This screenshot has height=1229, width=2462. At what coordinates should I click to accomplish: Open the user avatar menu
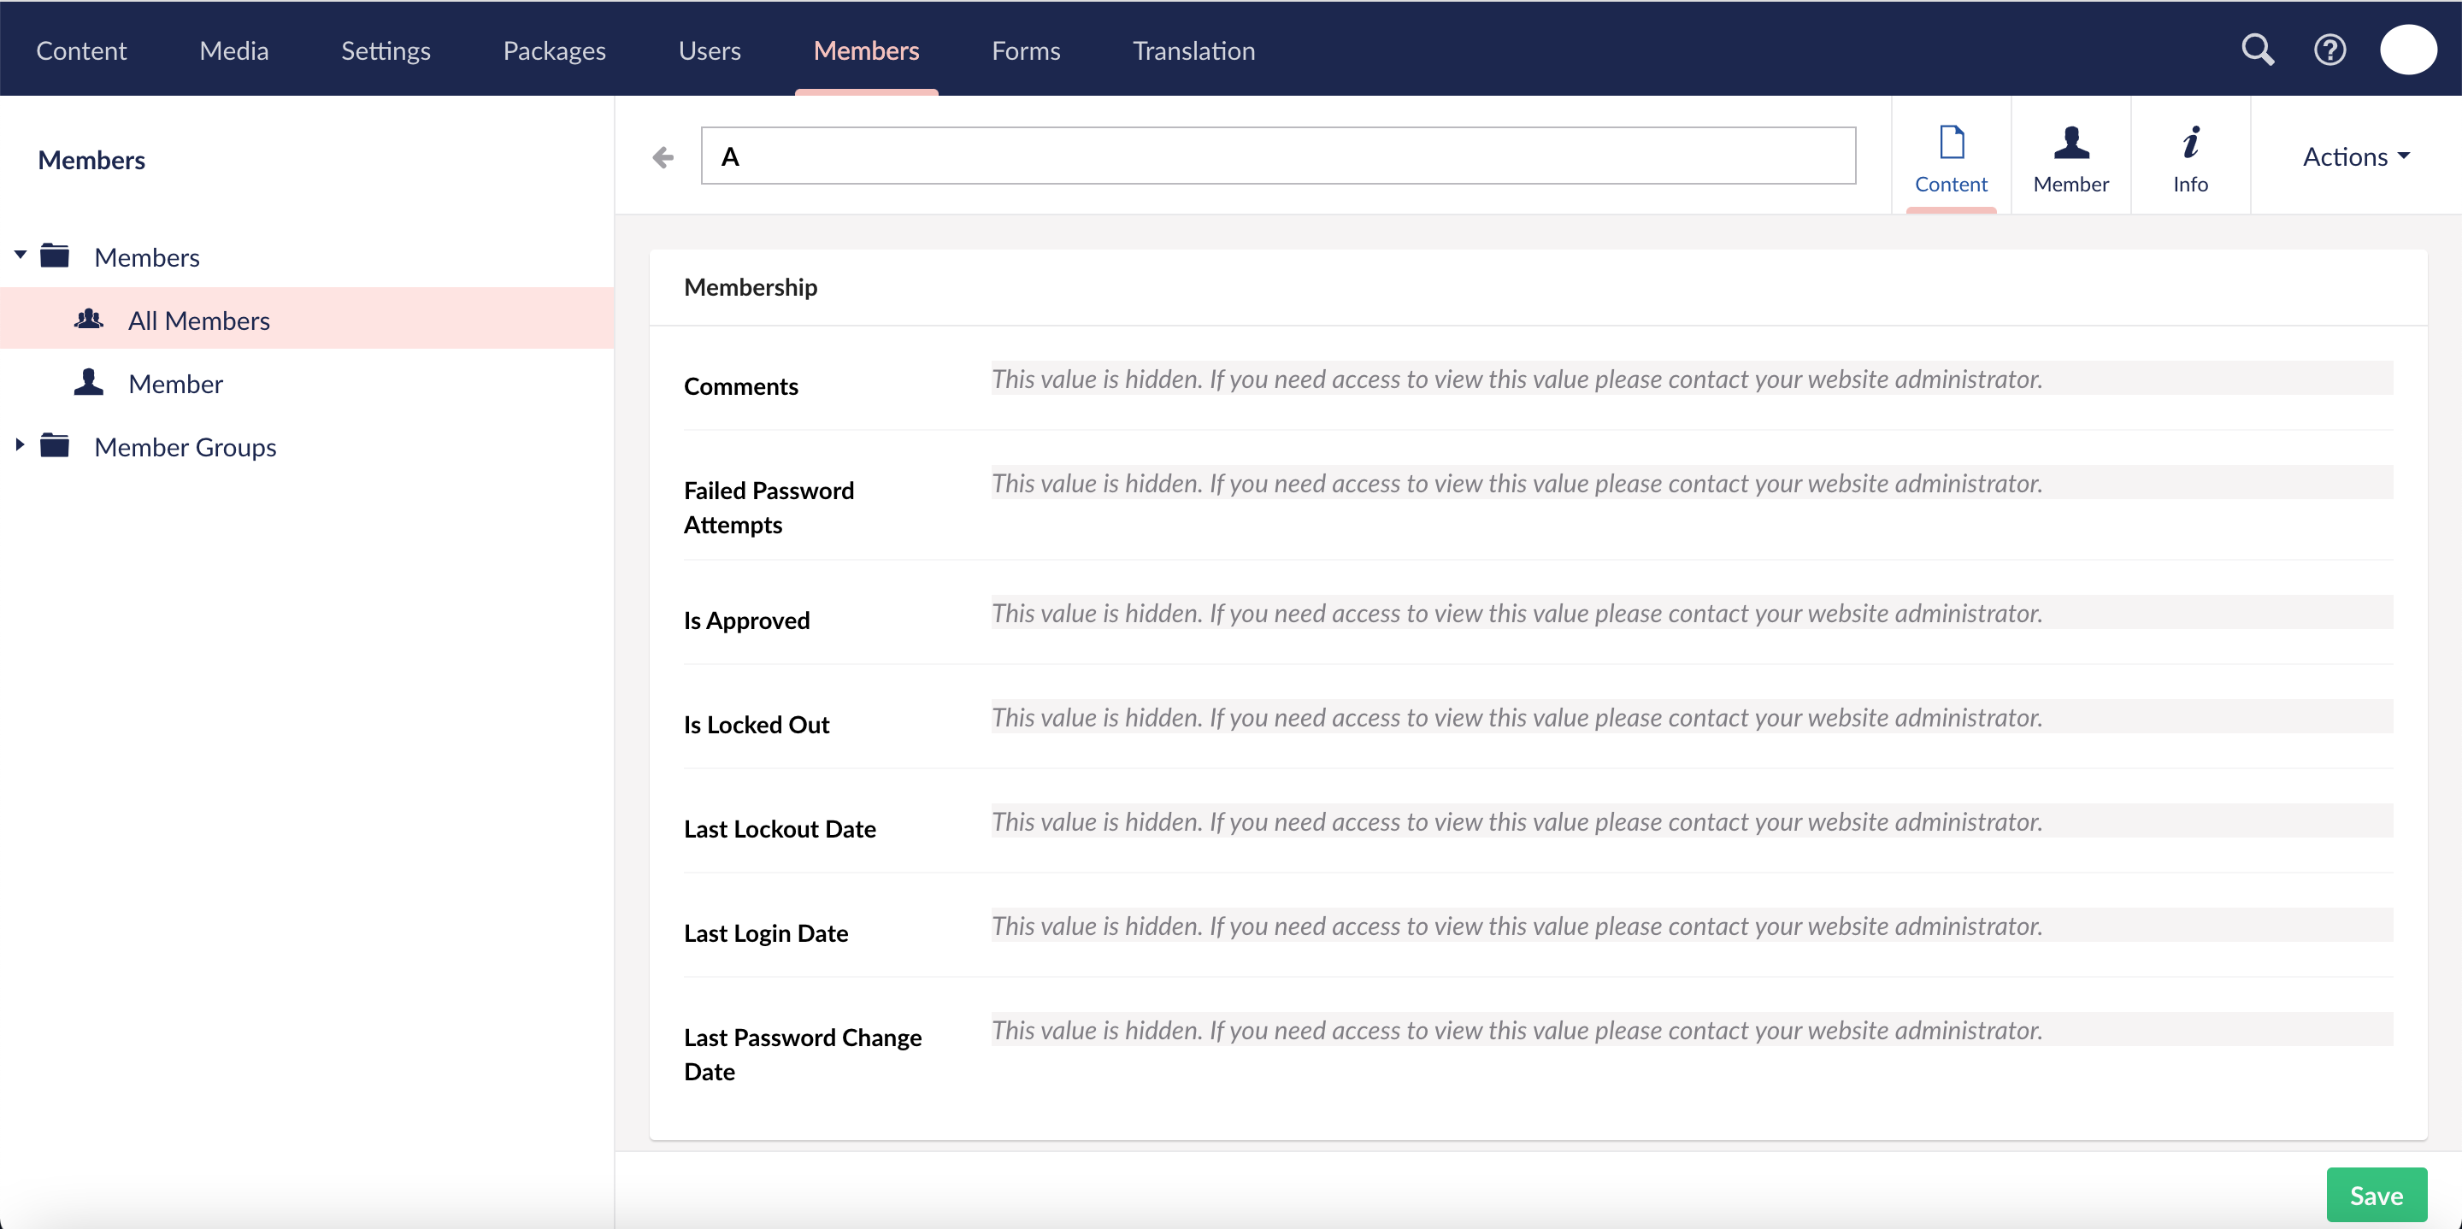[x=2407, y=50]
